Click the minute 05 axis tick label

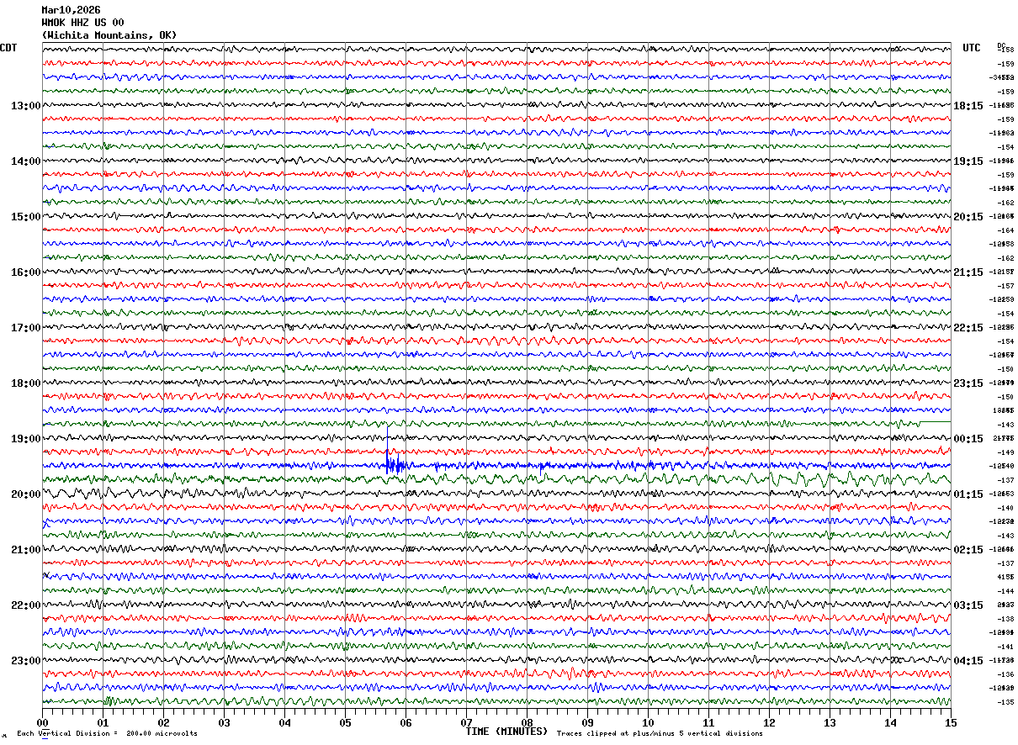[x=345, y=722]
